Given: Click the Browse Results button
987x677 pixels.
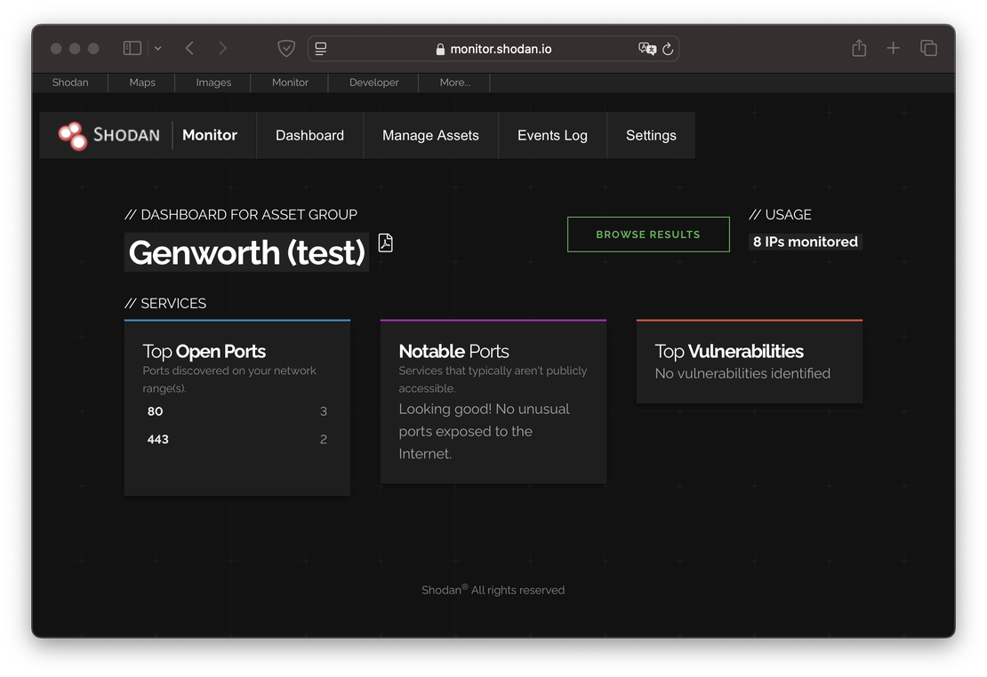Looking at the screenshot, I should [x=648, y=234].
